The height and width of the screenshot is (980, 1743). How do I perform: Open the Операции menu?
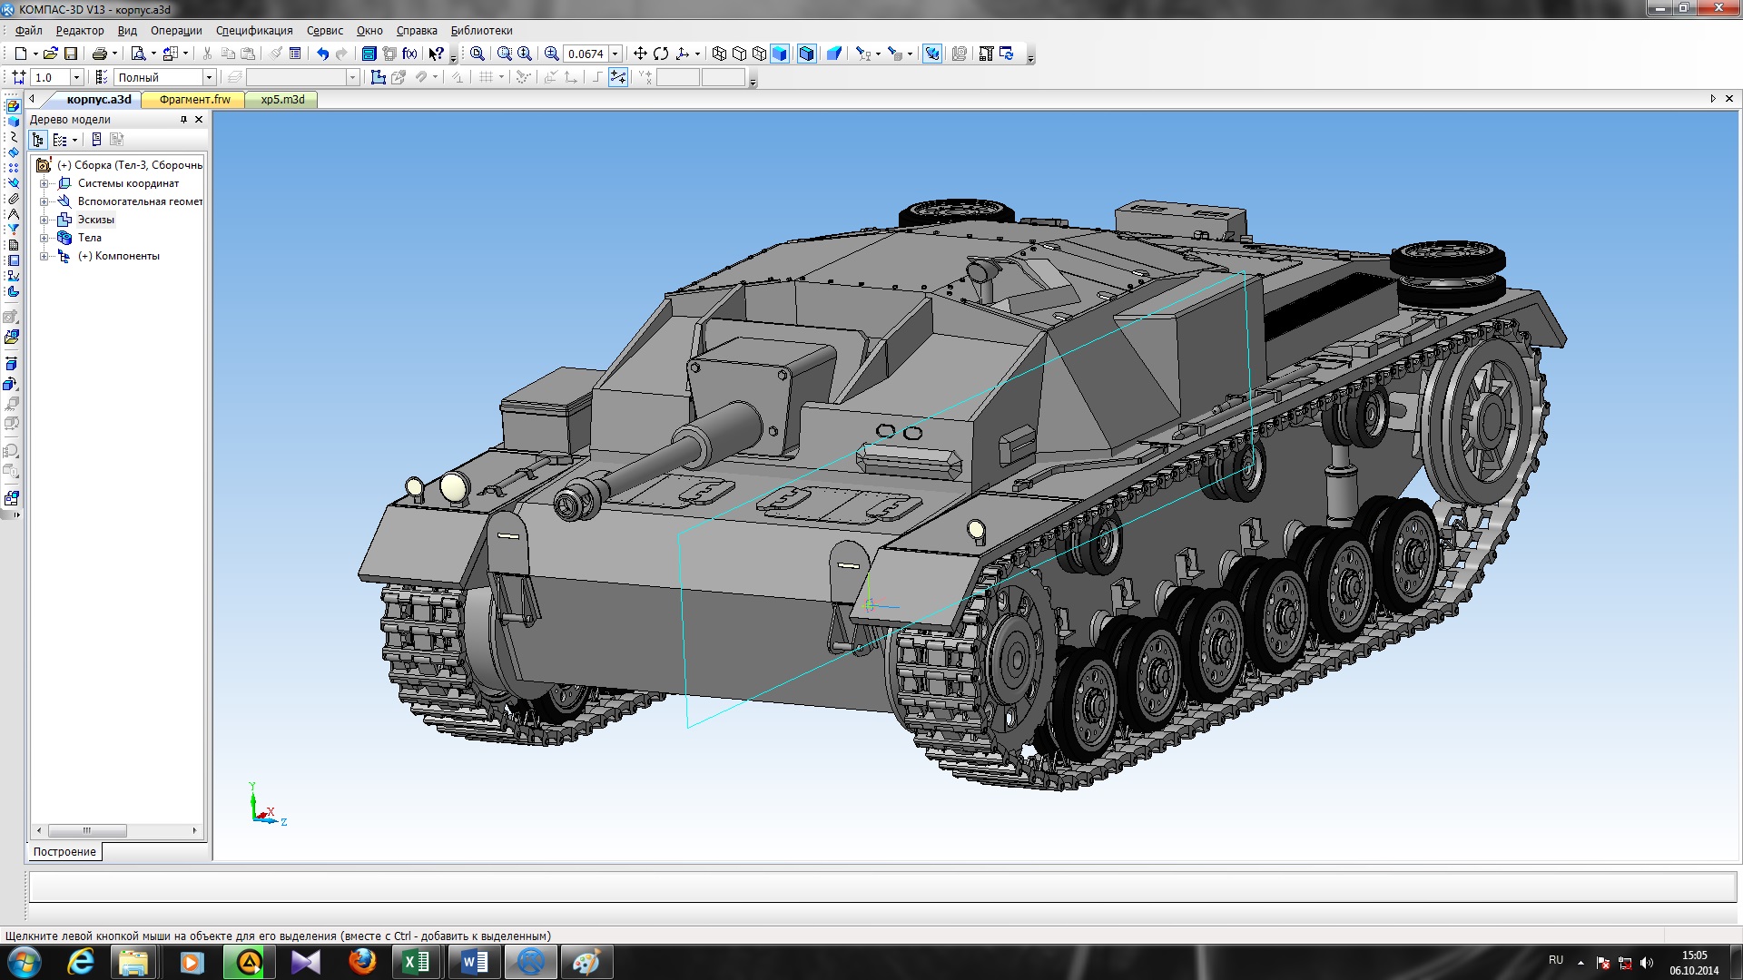[176, 30]
